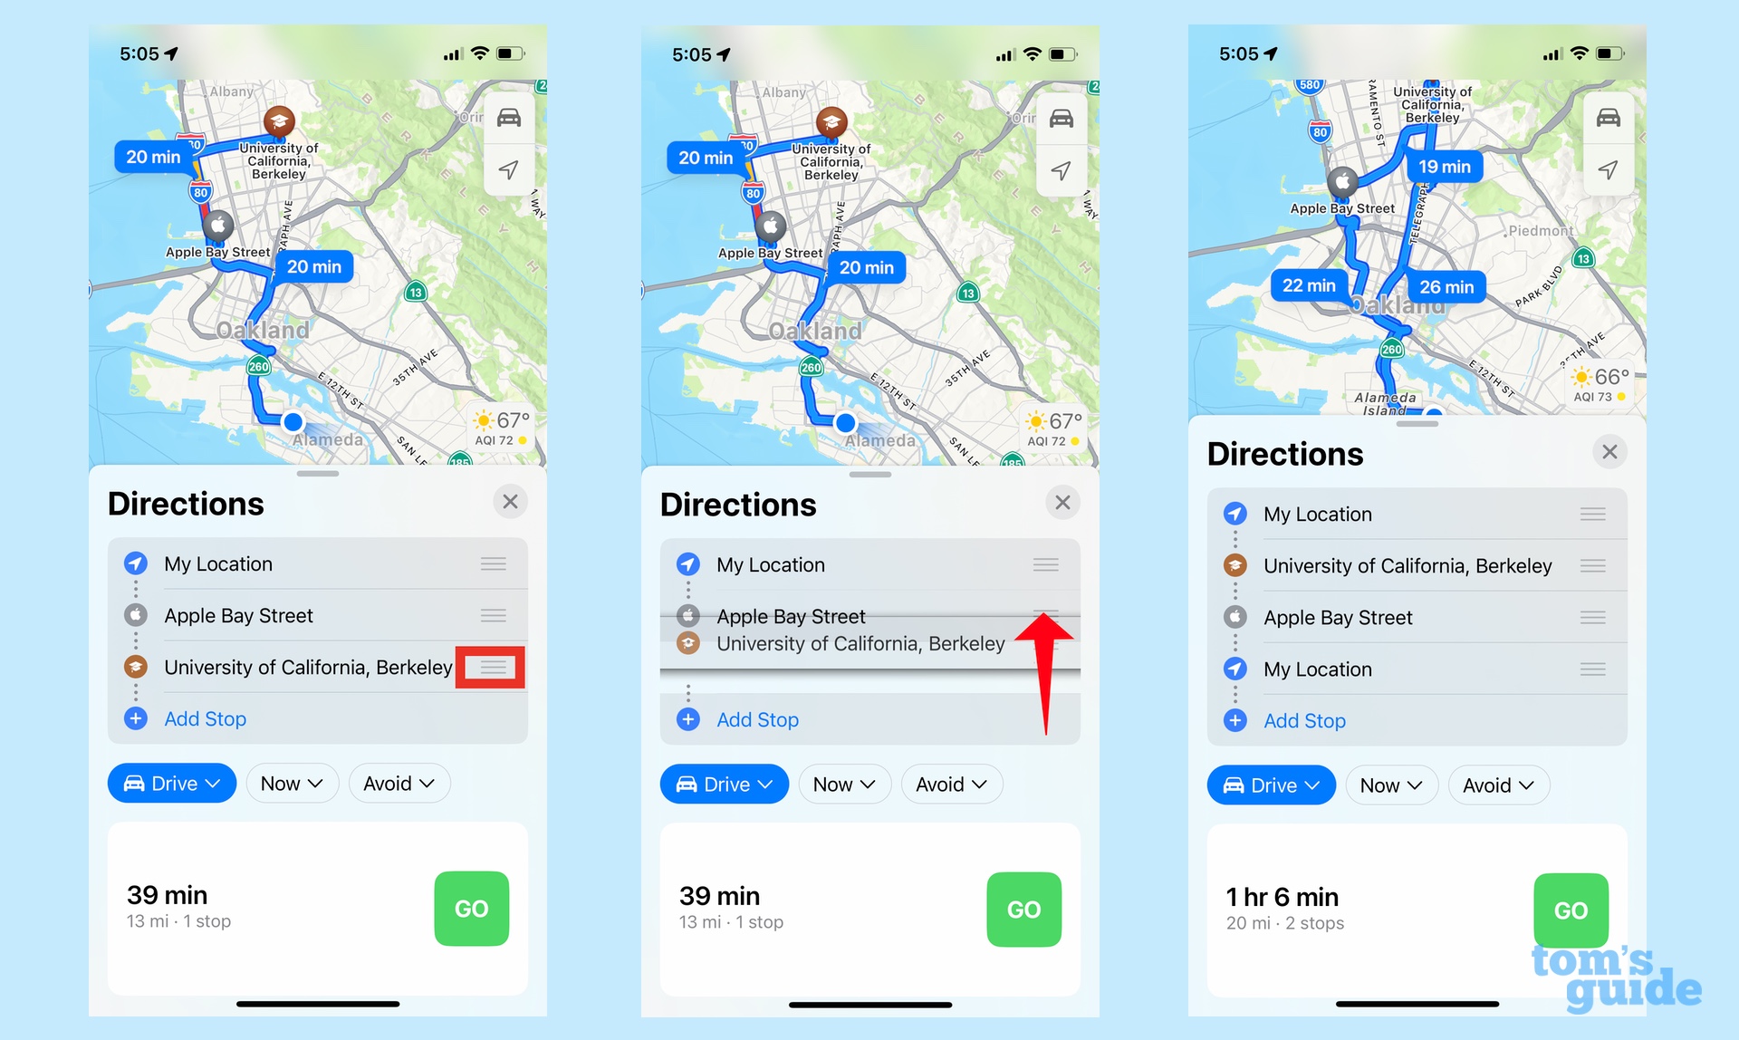Tap the Add Stop plus icon
This screenshot has height=1040, width=1739.
tap(134, 719)
